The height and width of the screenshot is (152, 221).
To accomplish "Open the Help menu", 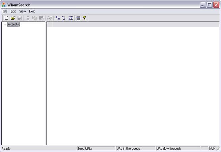I will pos(32,11).
